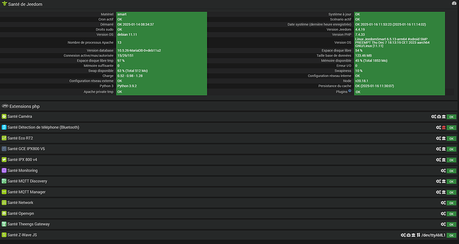Image resolution: width=459 pixels, height=244 pixels.
Task: Click the dashboard icon at top right corner
Action: point(454,3)
